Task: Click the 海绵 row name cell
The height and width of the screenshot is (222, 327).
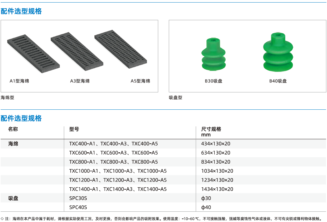Action: 13,144
